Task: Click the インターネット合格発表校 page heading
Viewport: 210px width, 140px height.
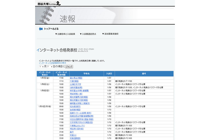Action: point(57,50)
